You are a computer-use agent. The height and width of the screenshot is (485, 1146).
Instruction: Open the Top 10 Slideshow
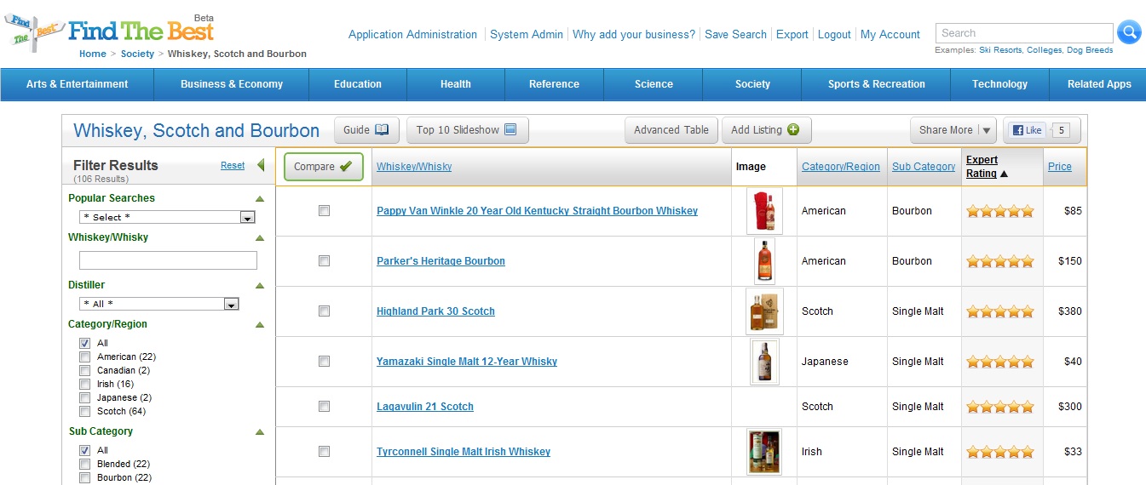(x=467, y=130)
